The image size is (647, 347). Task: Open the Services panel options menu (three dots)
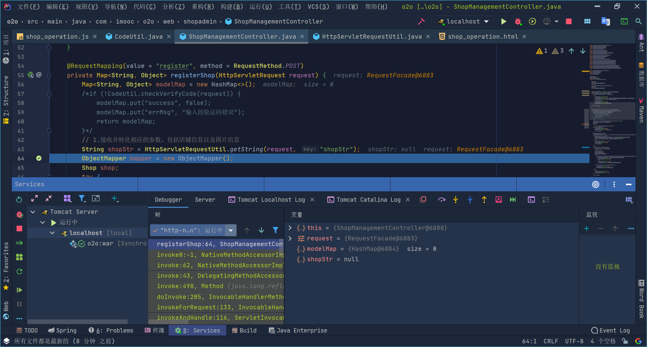[614, 184]
